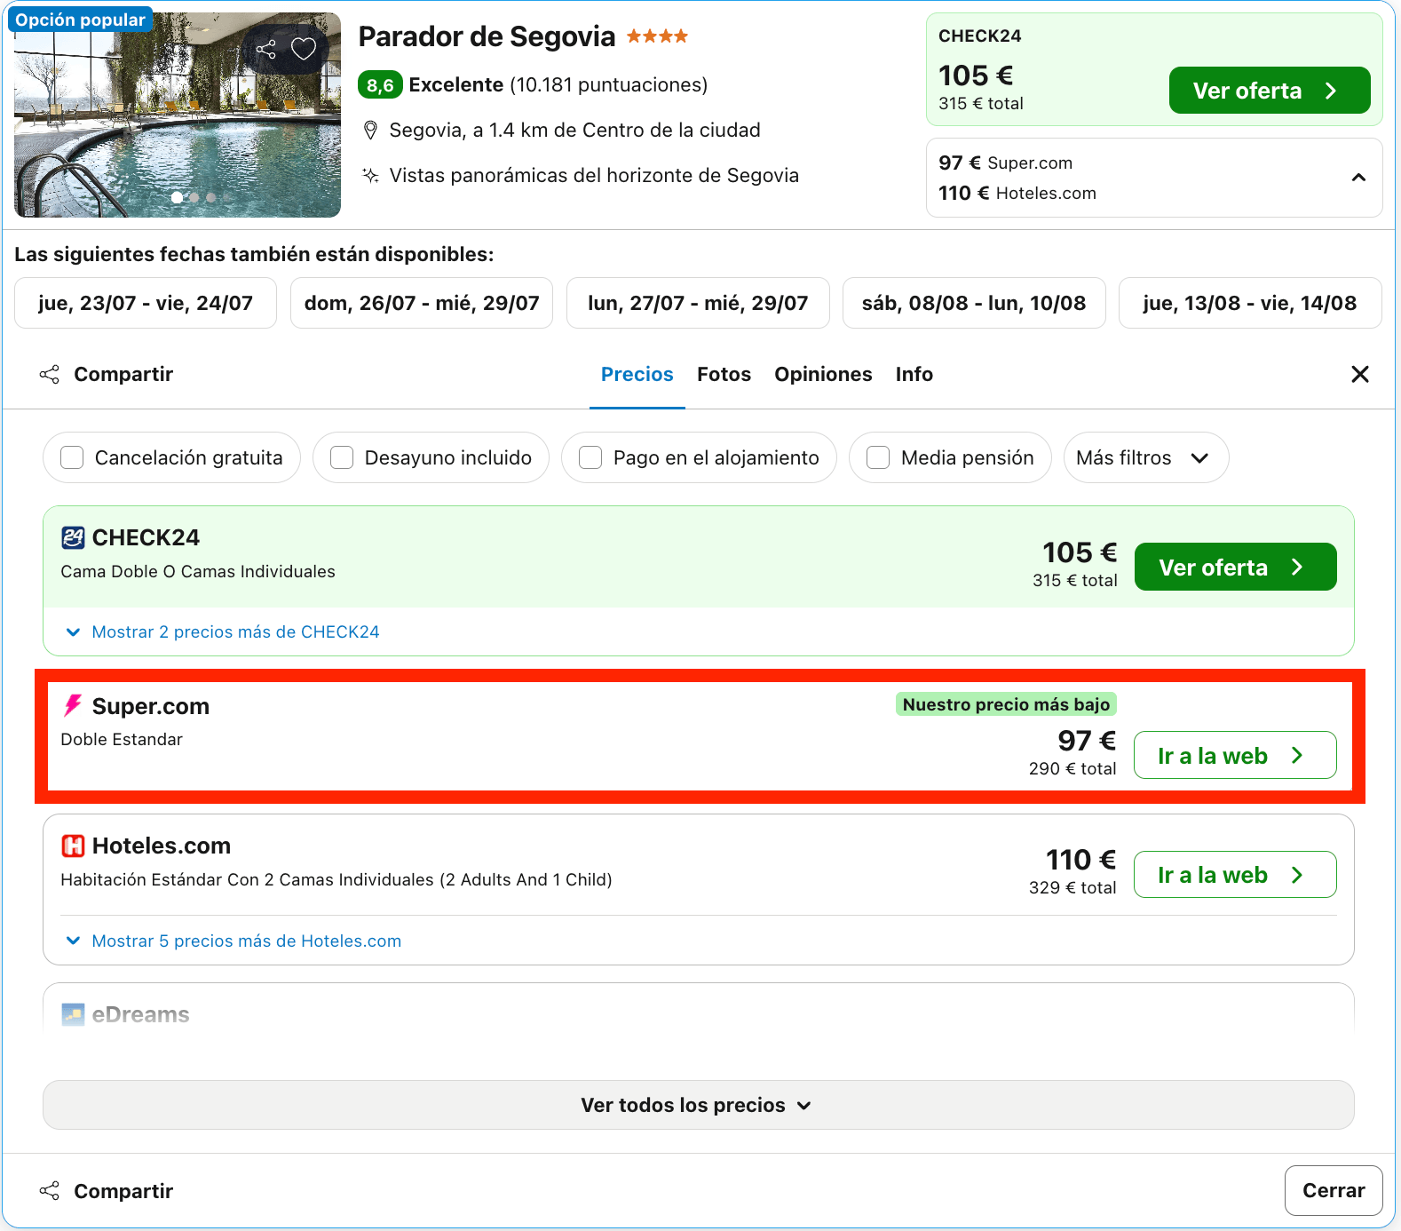Image resolution: width=1401 pixels, height=1231 pixels.
Task: Click 97 € Super.com summary price
Action: pyautogui.click(x=1005, y=163)
